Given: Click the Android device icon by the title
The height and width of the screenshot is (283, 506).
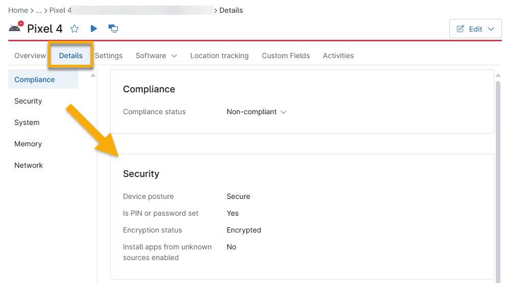Looking at the screenshot, I should [x=15, y=28].
